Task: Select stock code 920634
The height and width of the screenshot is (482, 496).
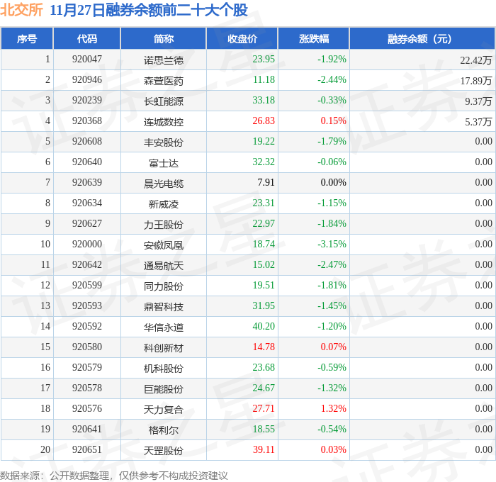Action: [x=87, y=203]
